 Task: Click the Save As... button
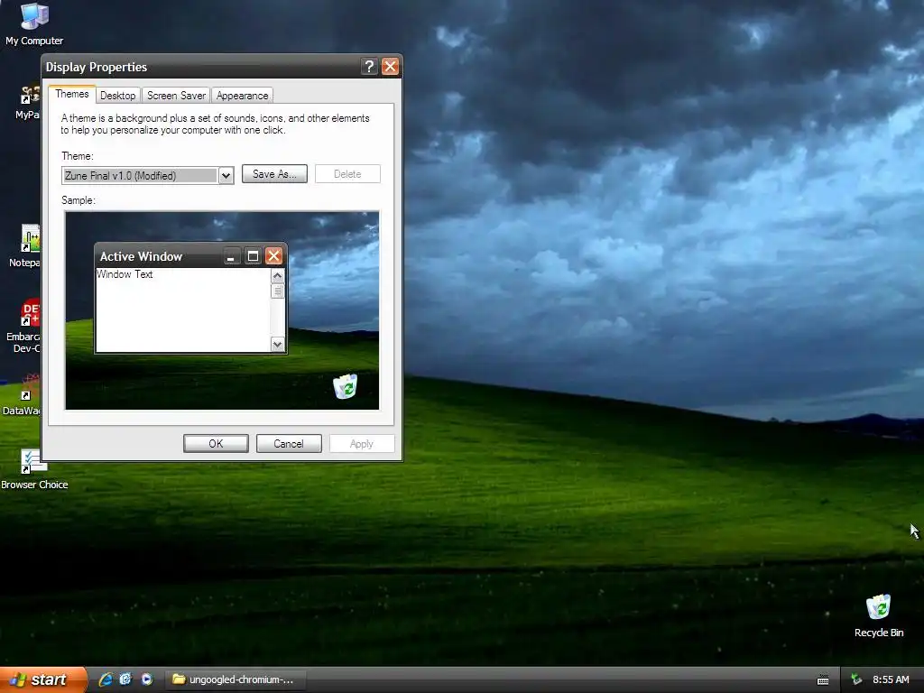click(x=274, y=174)
